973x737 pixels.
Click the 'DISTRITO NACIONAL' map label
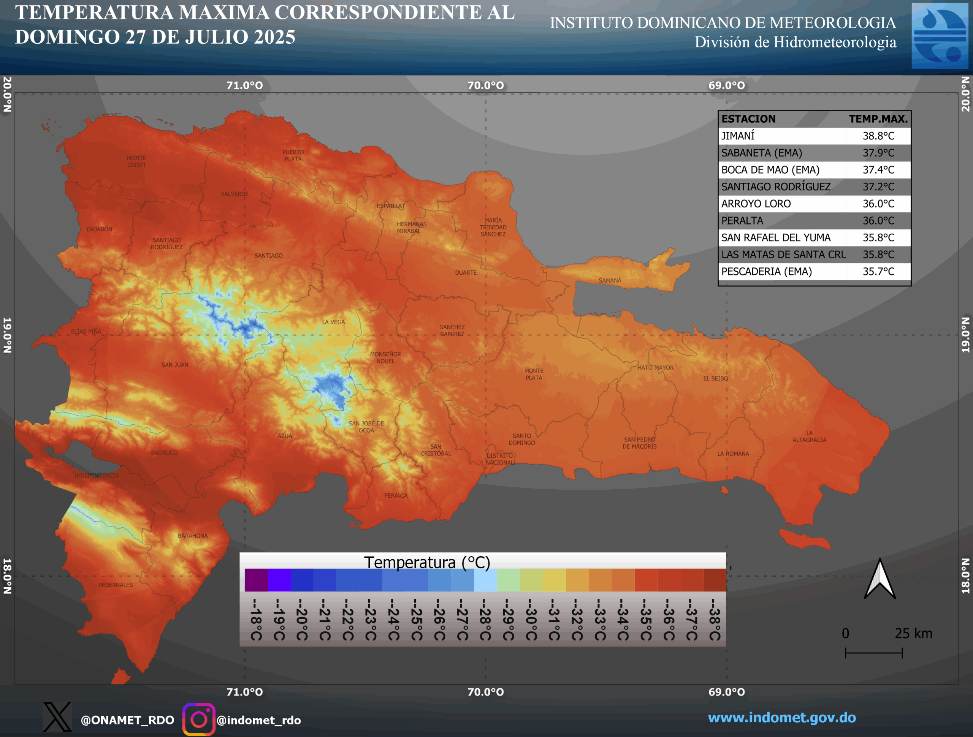click(x=500, y=459)
